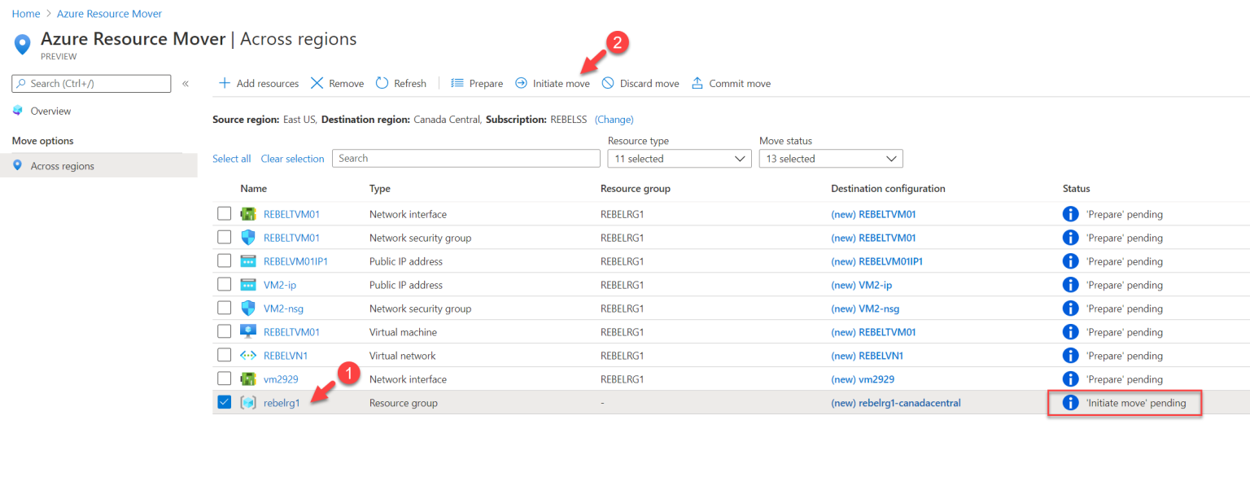This screenshot has width=1250, height=503.
Task: Open the Overview menu item
Action: [49, 111]
